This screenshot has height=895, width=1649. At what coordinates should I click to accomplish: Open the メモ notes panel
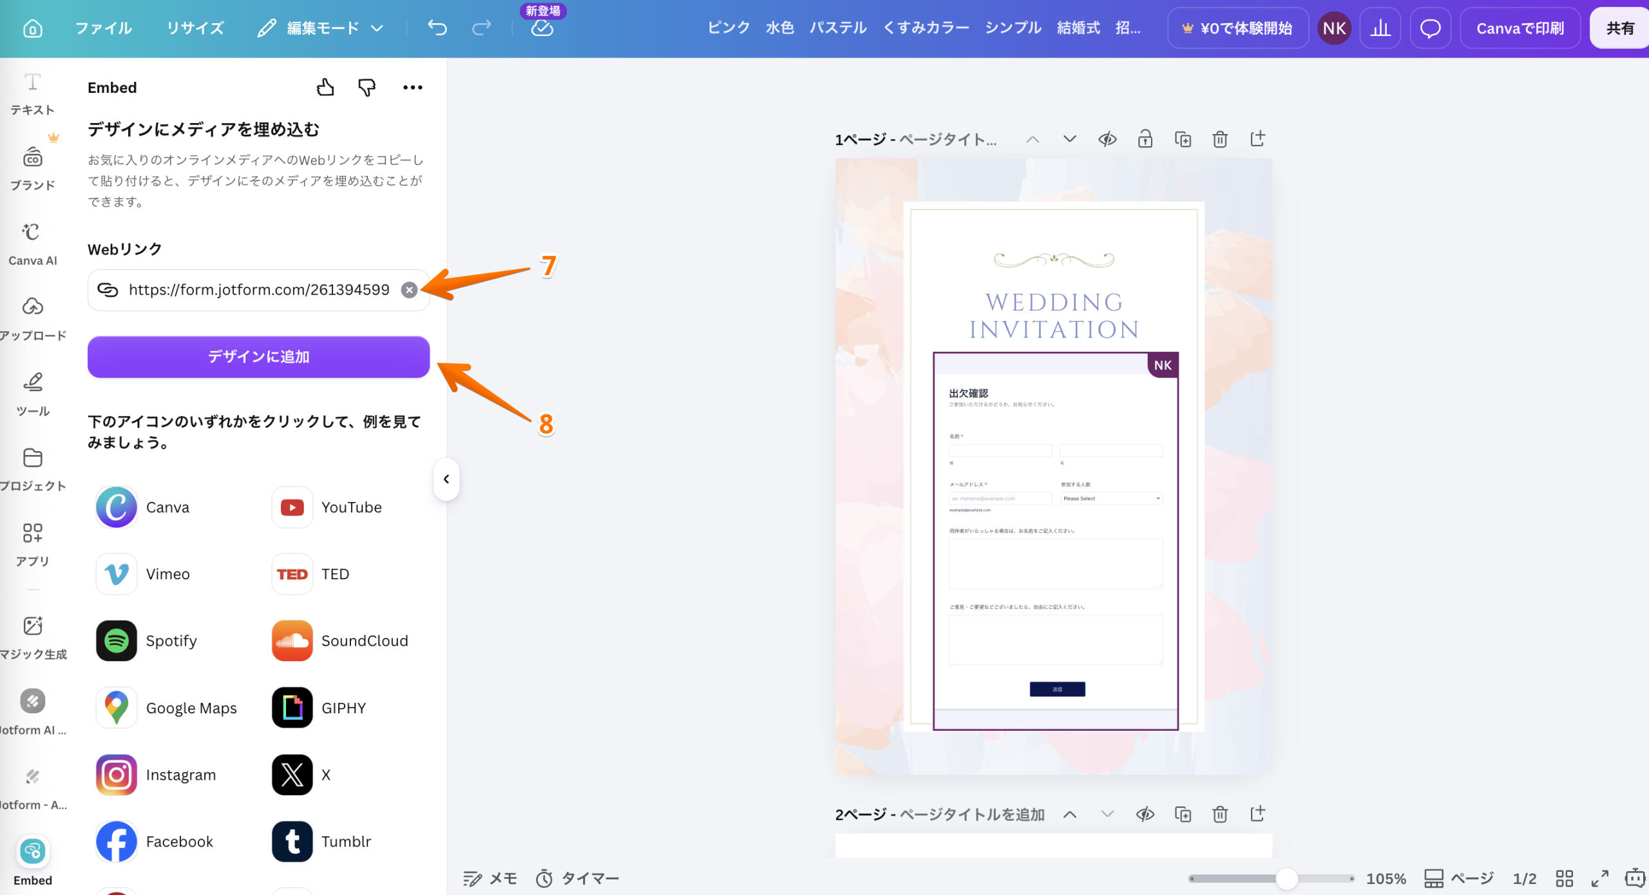(490, 878)
